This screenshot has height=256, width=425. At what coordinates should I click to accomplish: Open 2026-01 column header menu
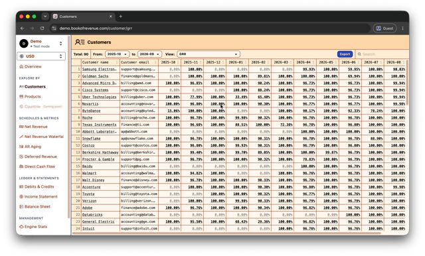click(246, 62)
